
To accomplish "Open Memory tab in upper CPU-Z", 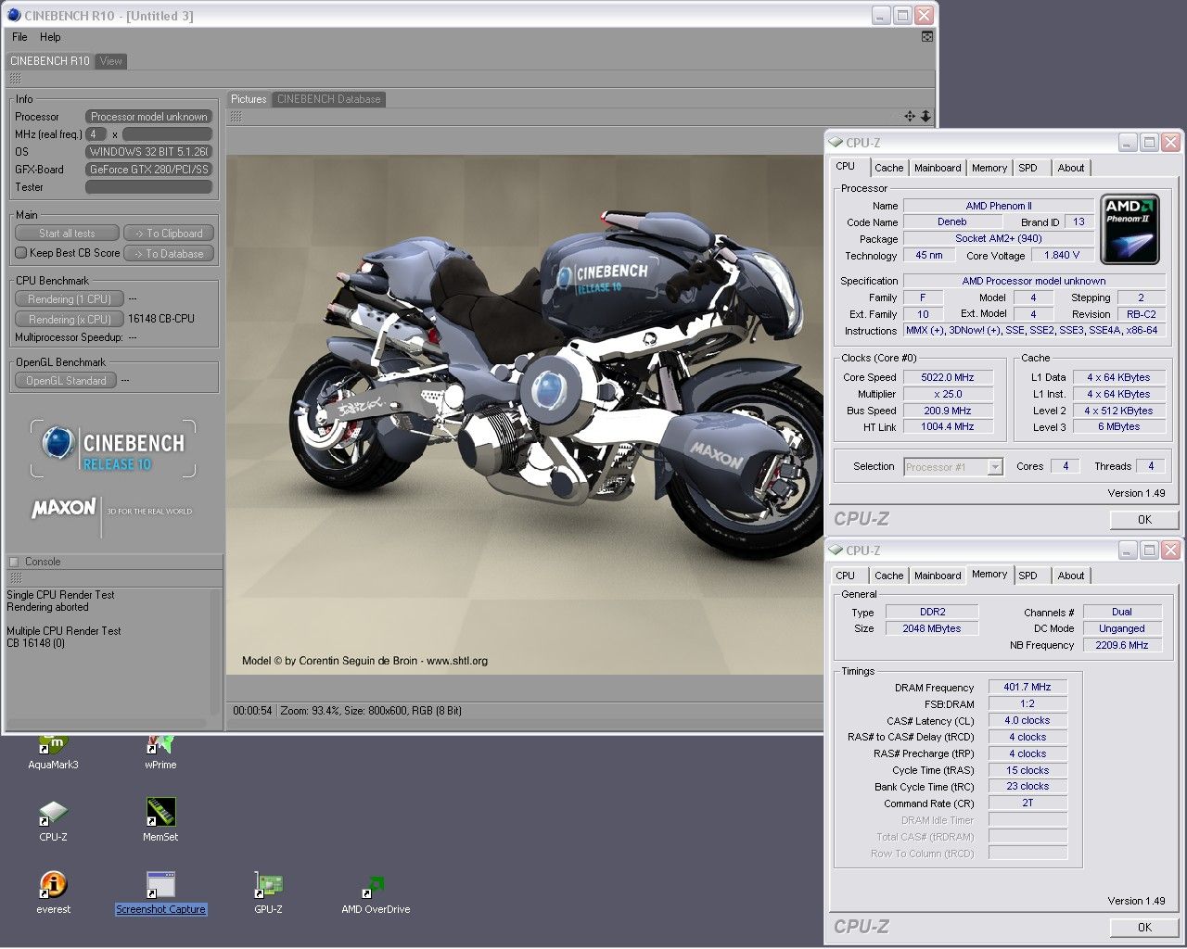I will 989,168.
